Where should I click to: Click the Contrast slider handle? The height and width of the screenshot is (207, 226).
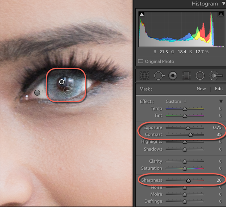click(x=191, y=135)
